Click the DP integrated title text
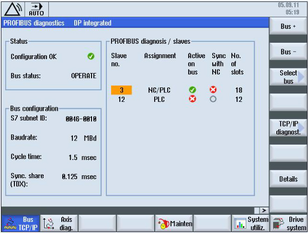 (x=92, y=23)
